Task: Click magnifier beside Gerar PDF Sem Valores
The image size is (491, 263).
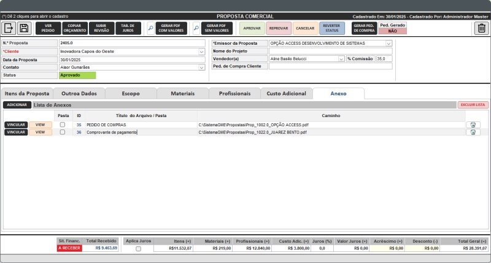Action: [x=196, y=28]
